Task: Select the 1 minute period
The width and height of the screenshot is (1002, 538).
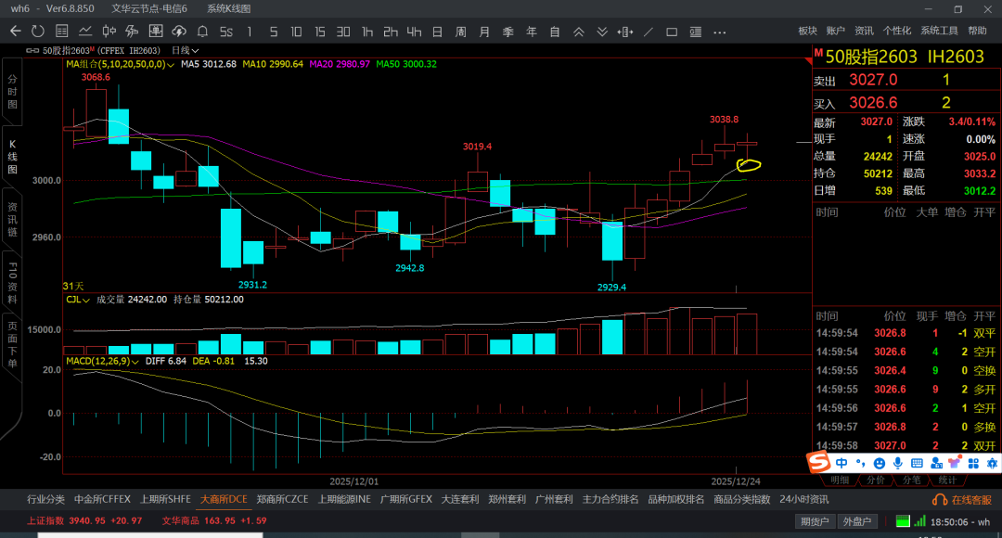Action: (250, 32)
